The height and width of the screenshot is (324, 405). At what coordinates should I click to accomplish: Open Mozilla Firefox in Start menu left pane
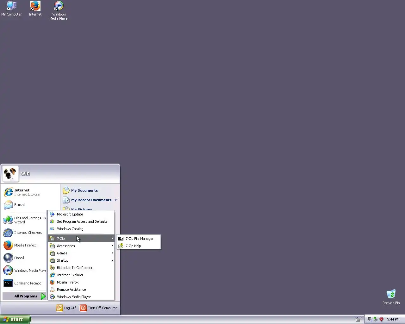coord(24,245)
